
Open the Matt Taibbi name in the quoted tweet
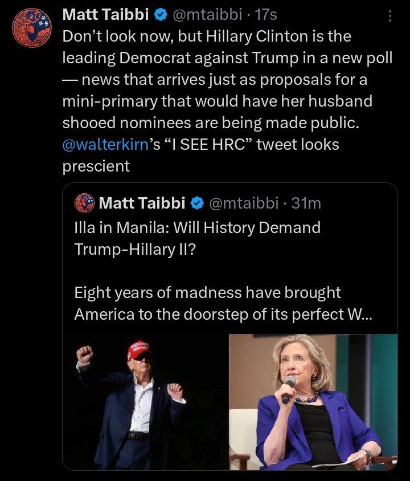pyautogui.click(x=142, y=203)
